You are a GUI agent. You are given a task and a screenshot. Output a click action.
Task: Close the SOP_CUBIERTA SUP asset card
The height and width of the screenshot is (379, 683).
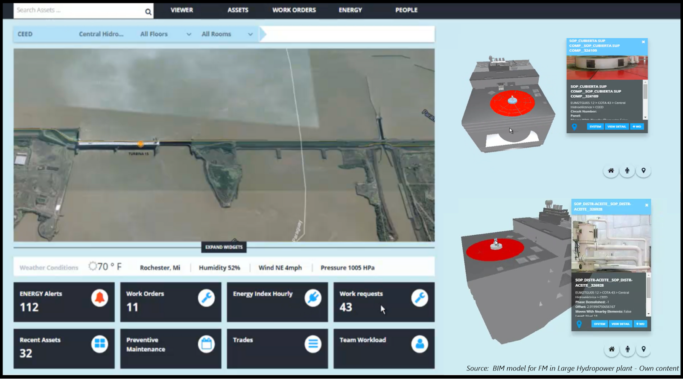643,42
